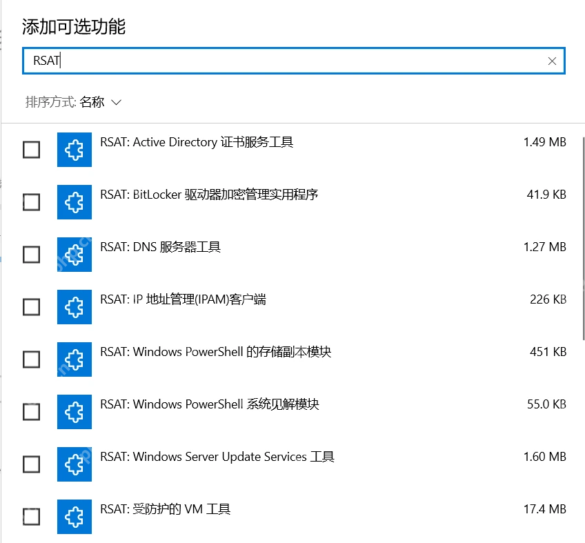Click the puzzle icon for BitLocker 驱动器加密管理实用程序
The image size is (585, 543).
(x=75, y=202)
